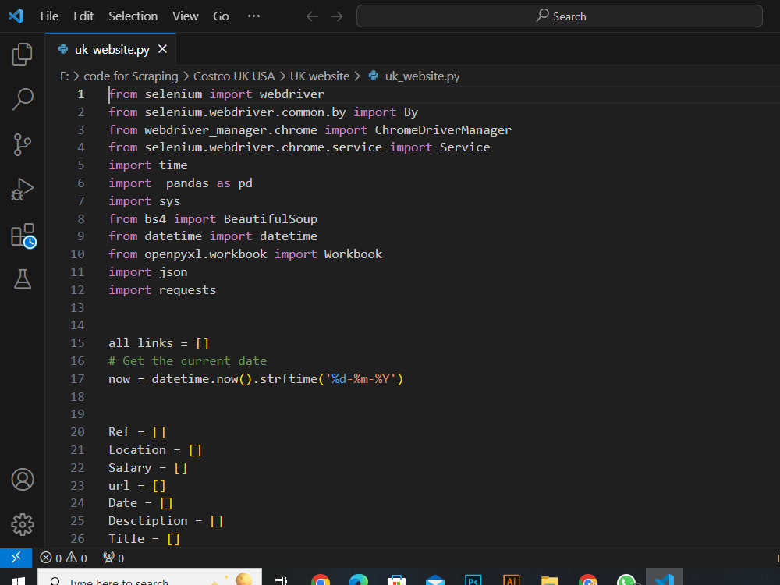Open the Explorer view in the activity bar
The height and width of the screenshot is (585, 780).
point(22,53)
